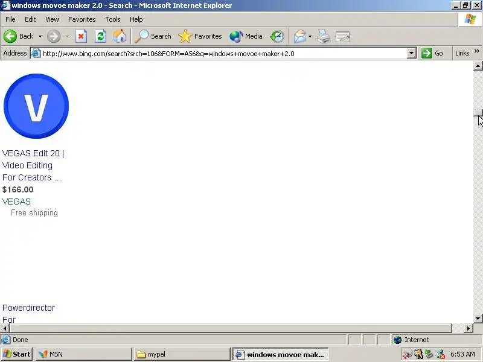
Task: Open the Forward history dropdown arrow
Action: (x=67, y=36)
